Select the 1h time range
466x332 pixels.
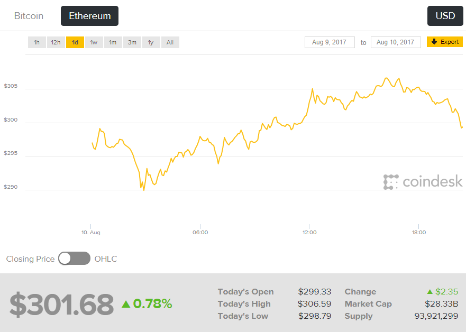pos(36,42)
